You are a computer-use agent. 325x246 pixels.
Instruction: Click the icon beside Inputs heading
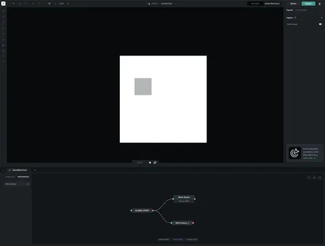pyautogui.click(x=295, y=18)
